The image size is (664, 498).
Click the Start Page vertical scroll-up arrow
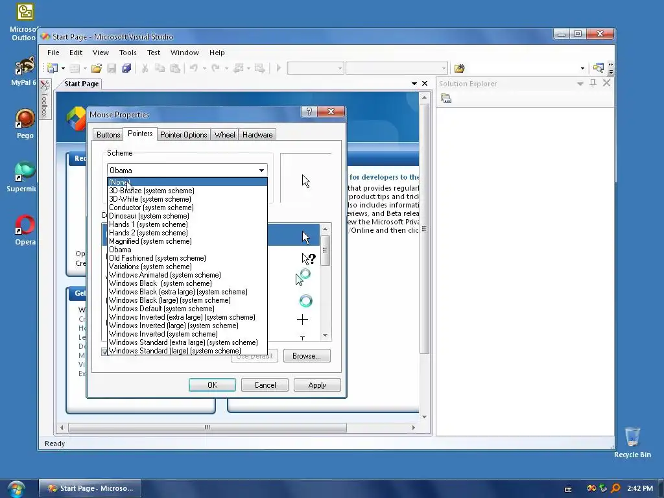click(x=424, y=98)
